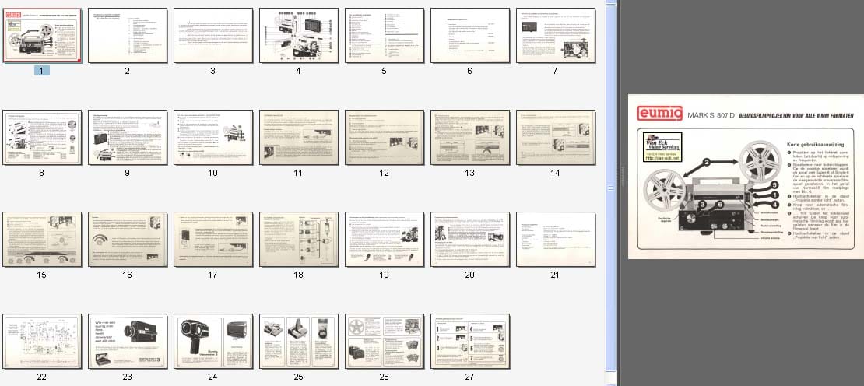
Task: Select the page 1 cover thumbnail
Action: tap(42, 35)
